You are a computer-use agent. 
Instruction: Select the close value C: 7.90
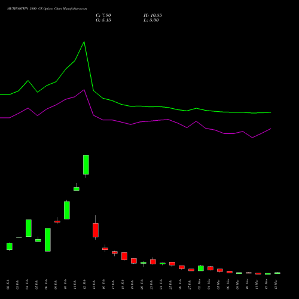click(x=103, y=16)
